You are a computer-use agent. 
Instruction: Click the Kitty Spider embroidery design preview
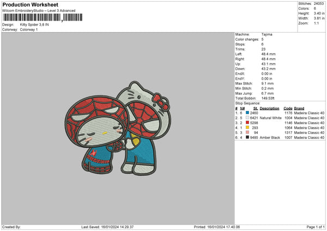coord(118,128)
